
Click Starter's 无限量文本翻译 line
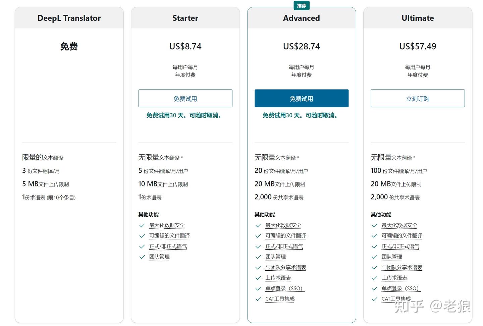[x=161, y=157]
